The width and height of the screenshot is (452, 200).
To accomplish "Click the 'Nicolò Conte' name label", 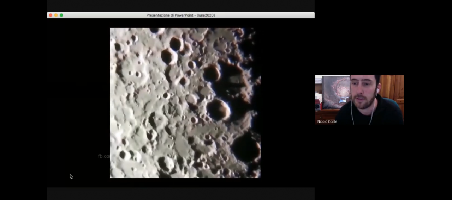I will [327, 121].
